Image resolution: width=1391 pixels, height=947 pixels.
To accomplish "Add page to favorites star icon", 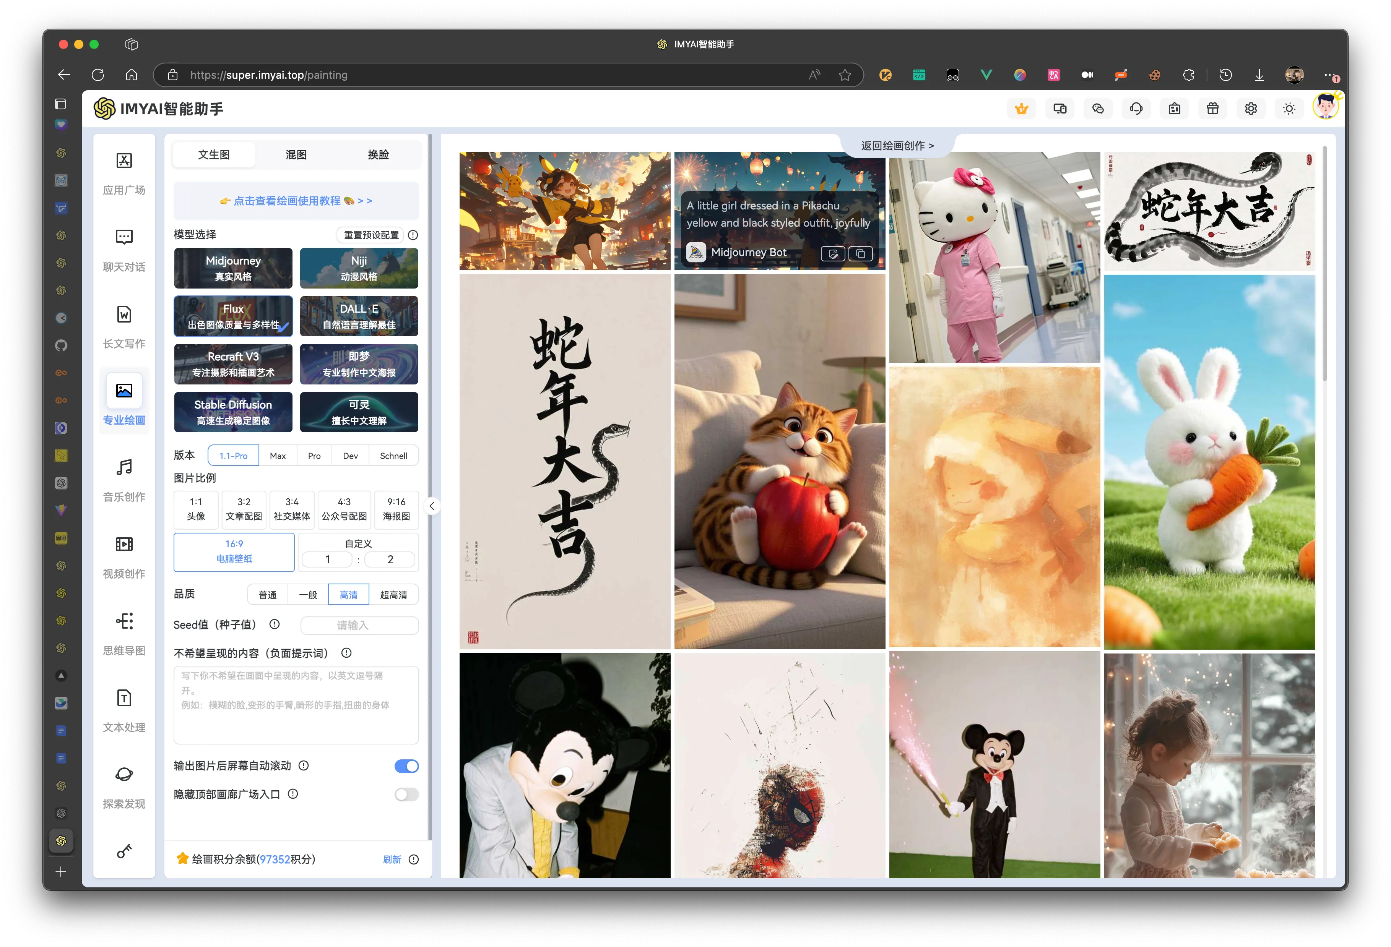I will coord(845,75).
